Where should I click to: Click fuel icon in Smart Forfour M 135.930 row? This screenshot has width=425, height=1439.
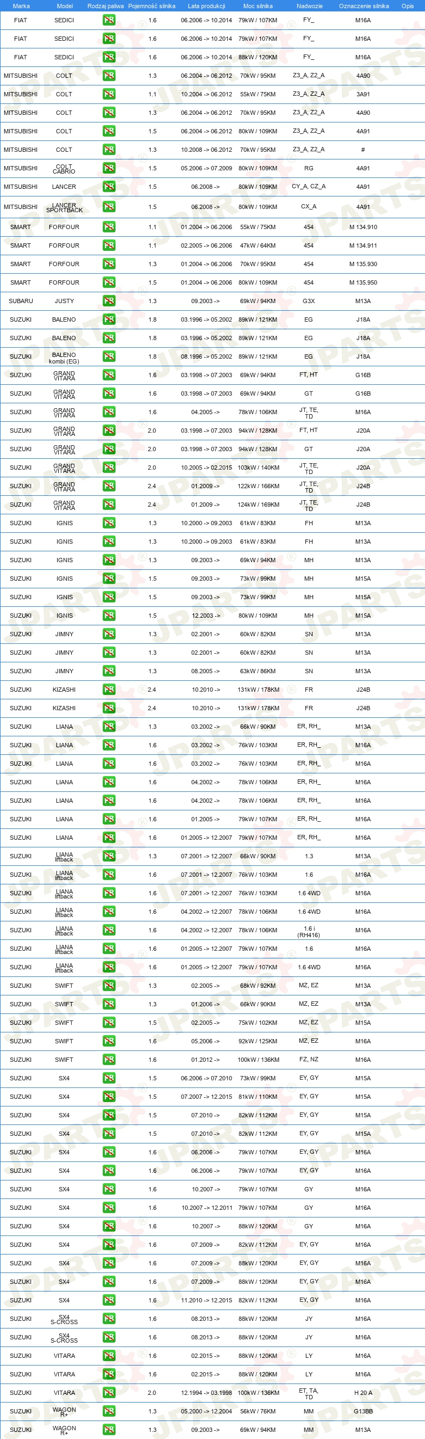pyautogui.click(x=109, y=263)
